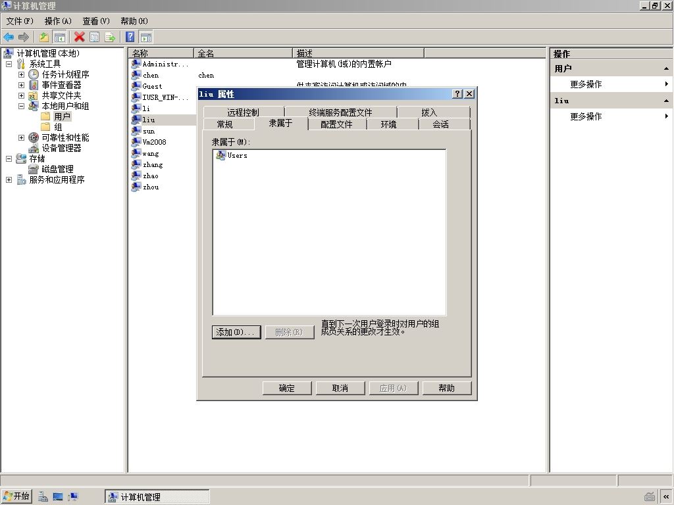Click the context help question mark button
This screenshot has height=505, width=674.
pos(457,93)
